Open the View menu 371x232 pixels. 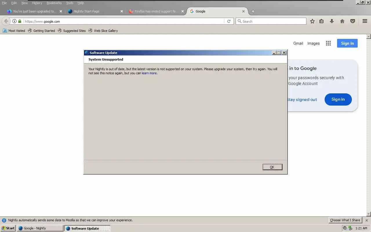pos(24,3)
